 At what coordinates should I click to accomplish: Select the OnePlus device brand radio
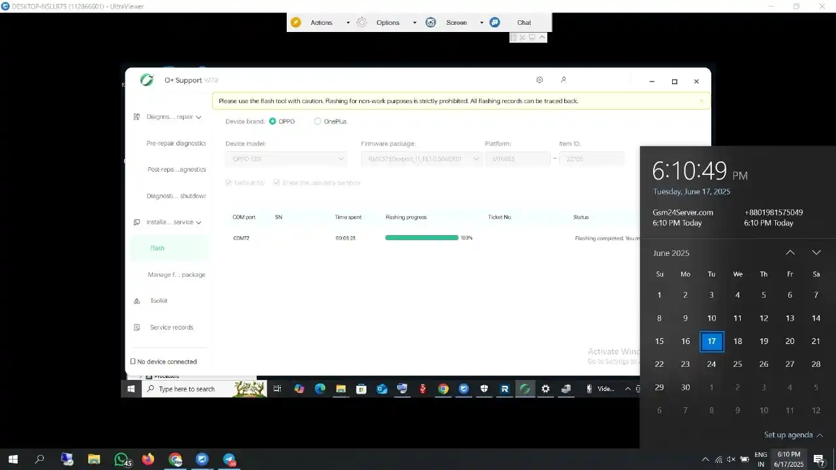click(x=318, y=121)
